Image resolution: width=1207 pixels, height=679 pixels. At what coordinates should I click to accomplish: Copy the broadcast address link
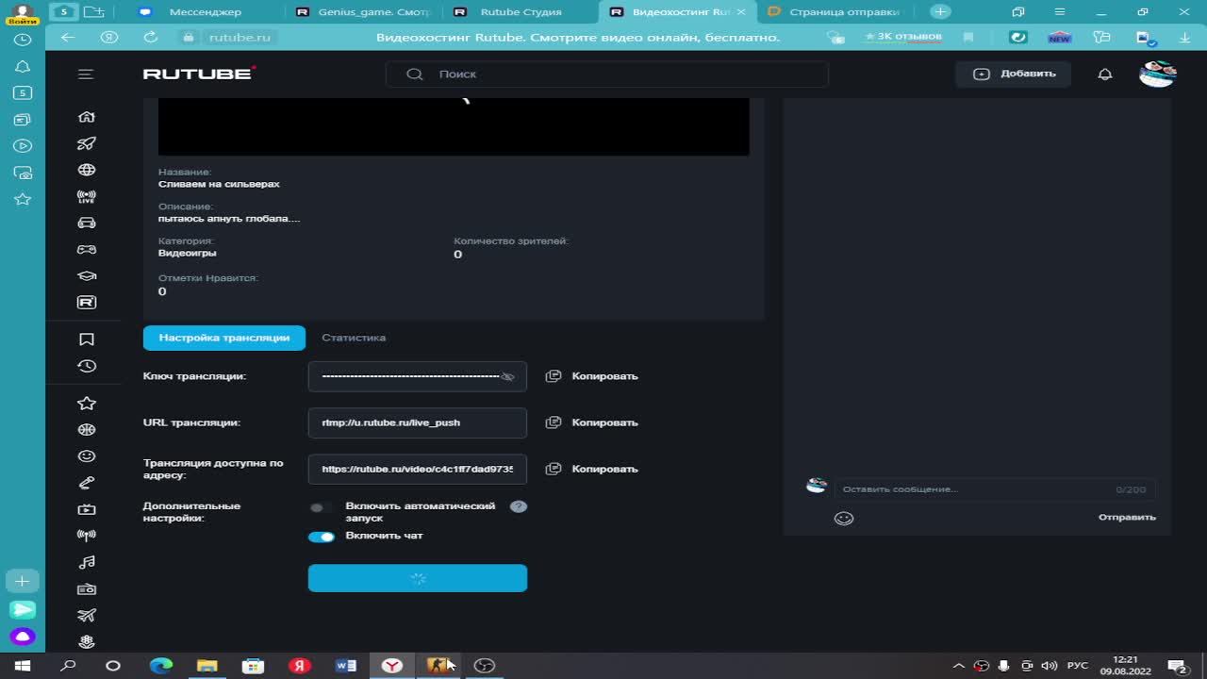592,469
